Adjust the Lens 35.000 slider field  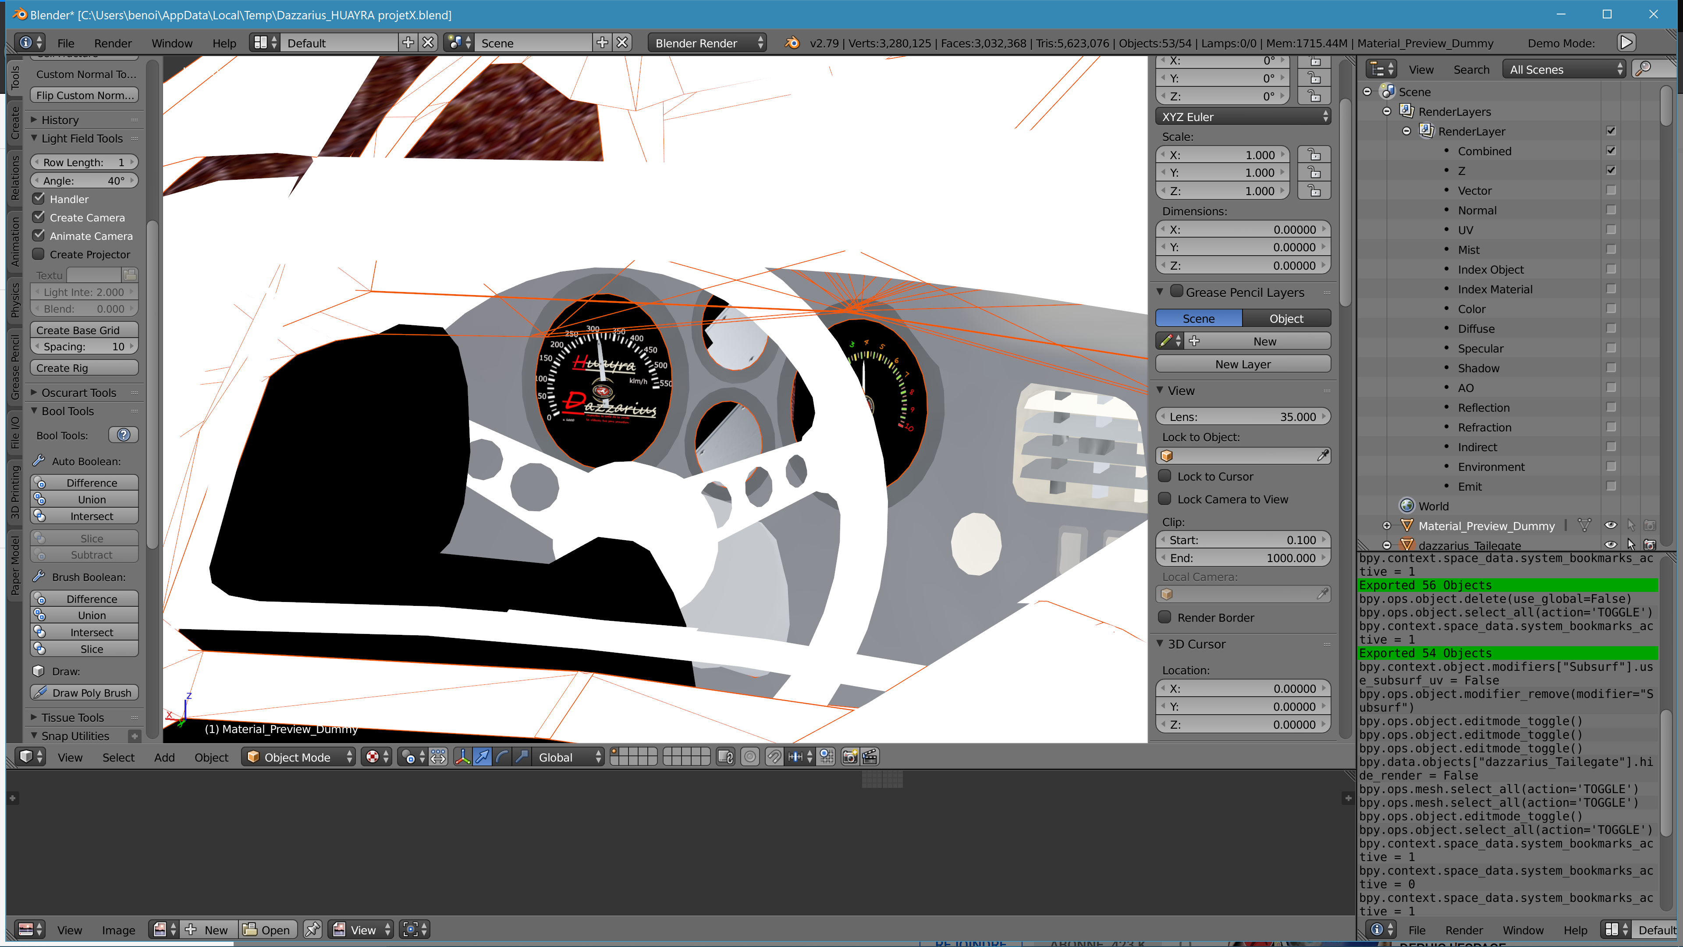[1243, 417]
